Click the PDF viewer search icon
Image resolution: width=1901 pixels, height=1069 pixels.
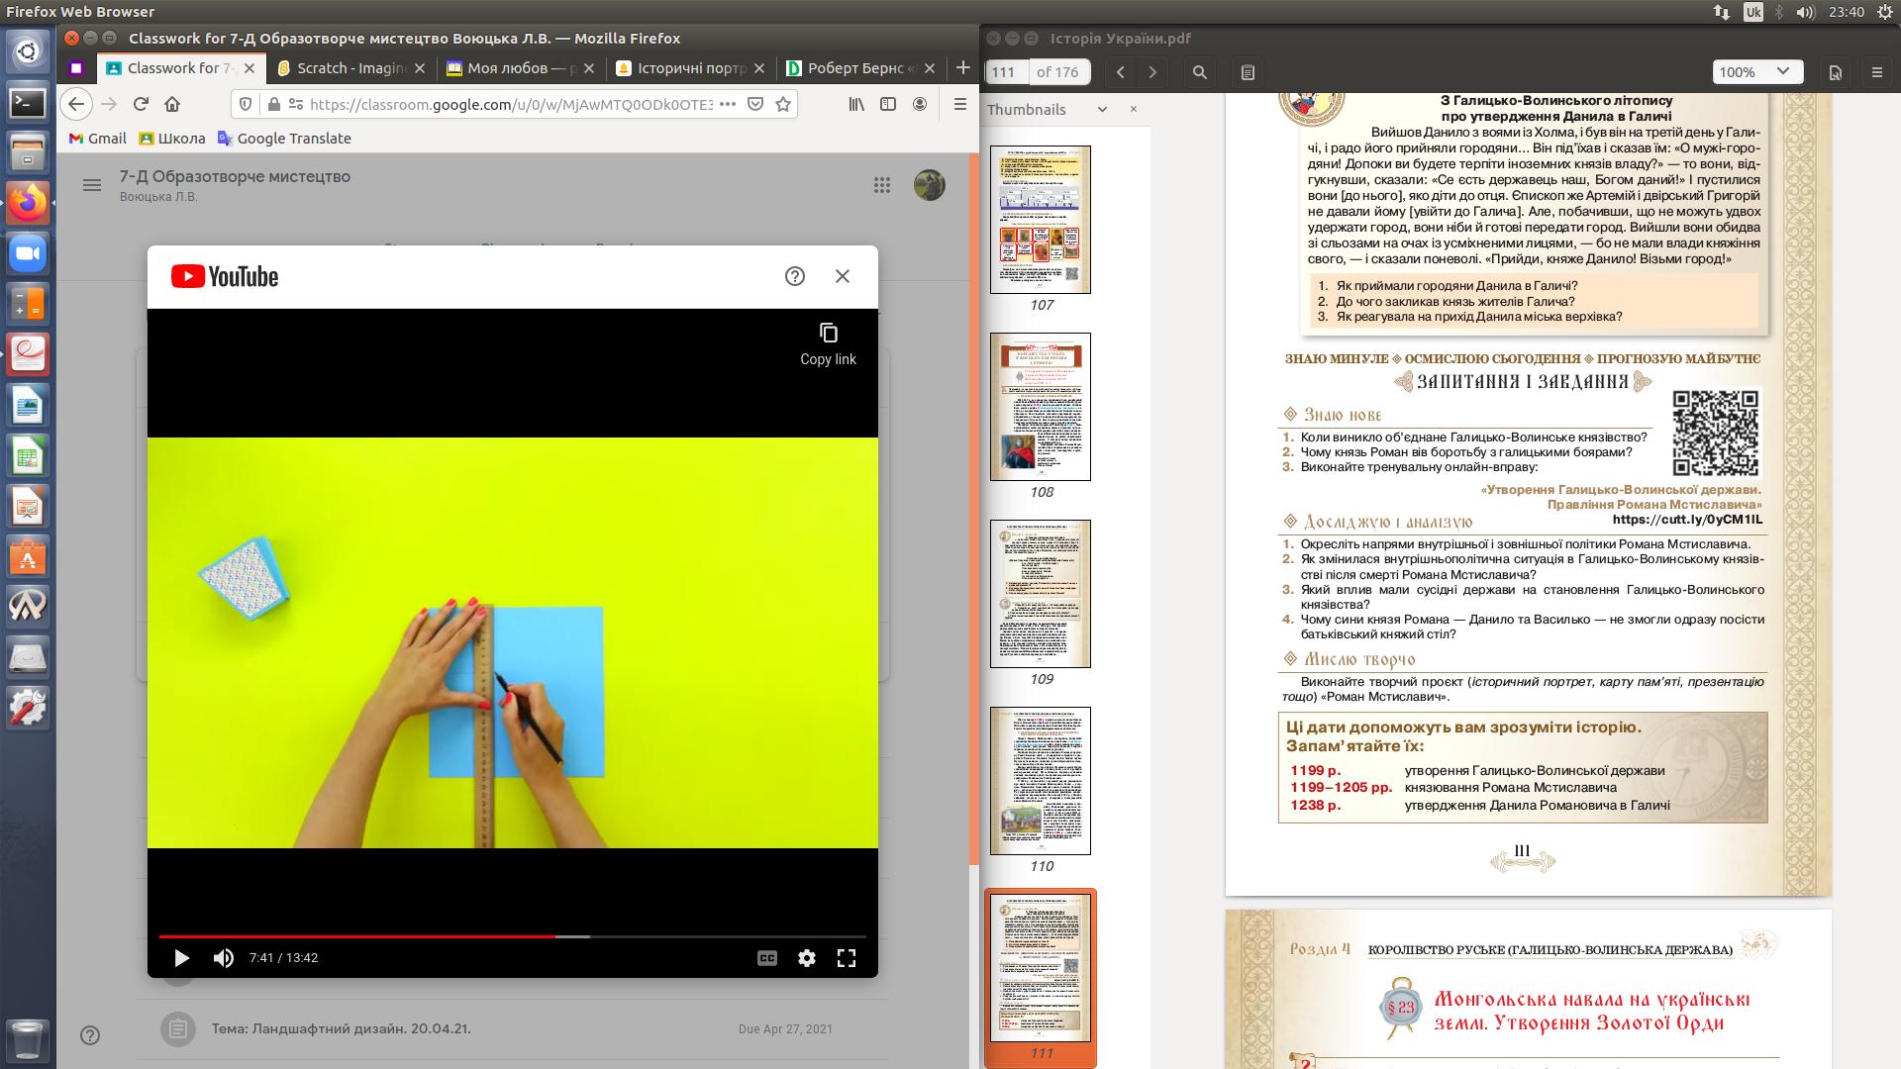click(x=1199, y=72)
